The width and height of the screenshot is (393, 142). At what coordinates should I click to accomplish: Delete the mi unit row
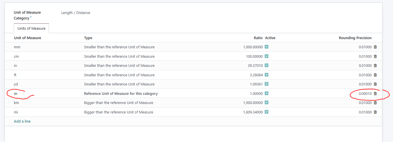click(x=375, y=112)
